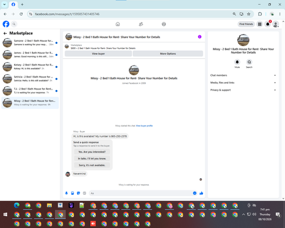This screenshot has width=285, height=228.
Task: Attach a file using the photo icon
Action: point(72,193)
